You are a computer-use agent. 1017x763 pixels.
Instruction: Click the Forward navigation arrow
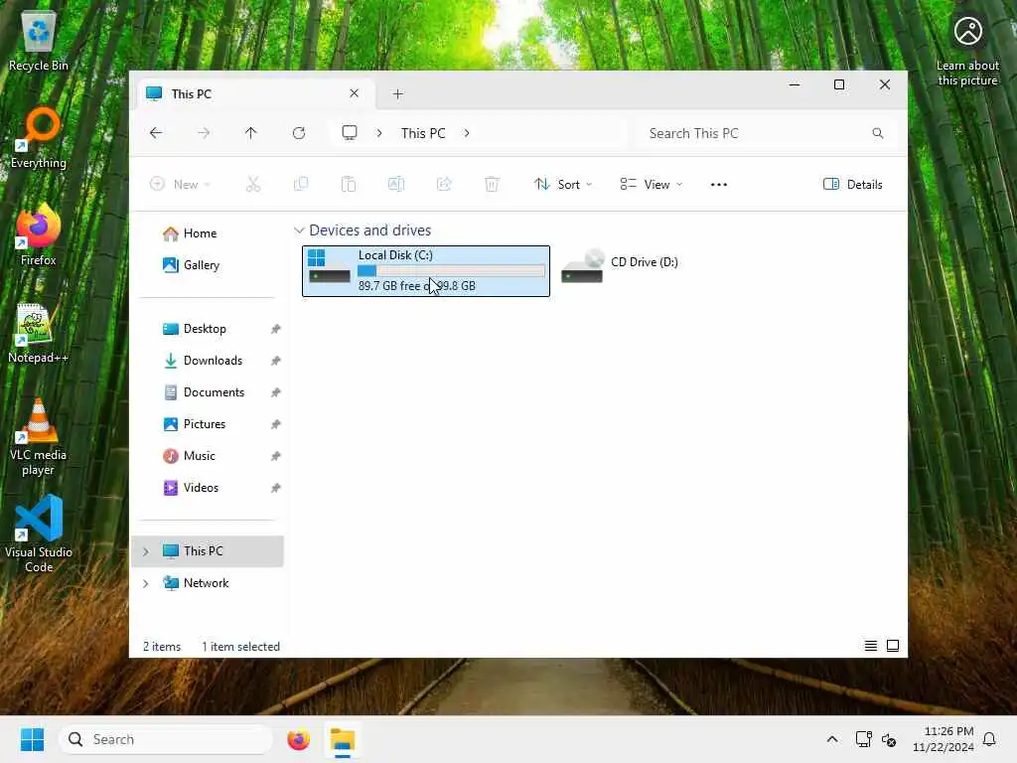[204, 133]
